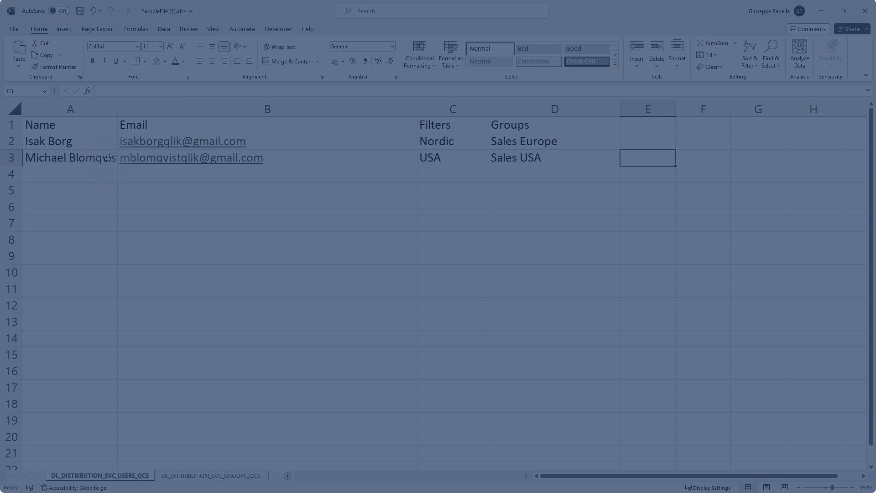The width and height of the screenshot is (876, 493).
Task: Click the Comments button
Action: click(808, 29)
